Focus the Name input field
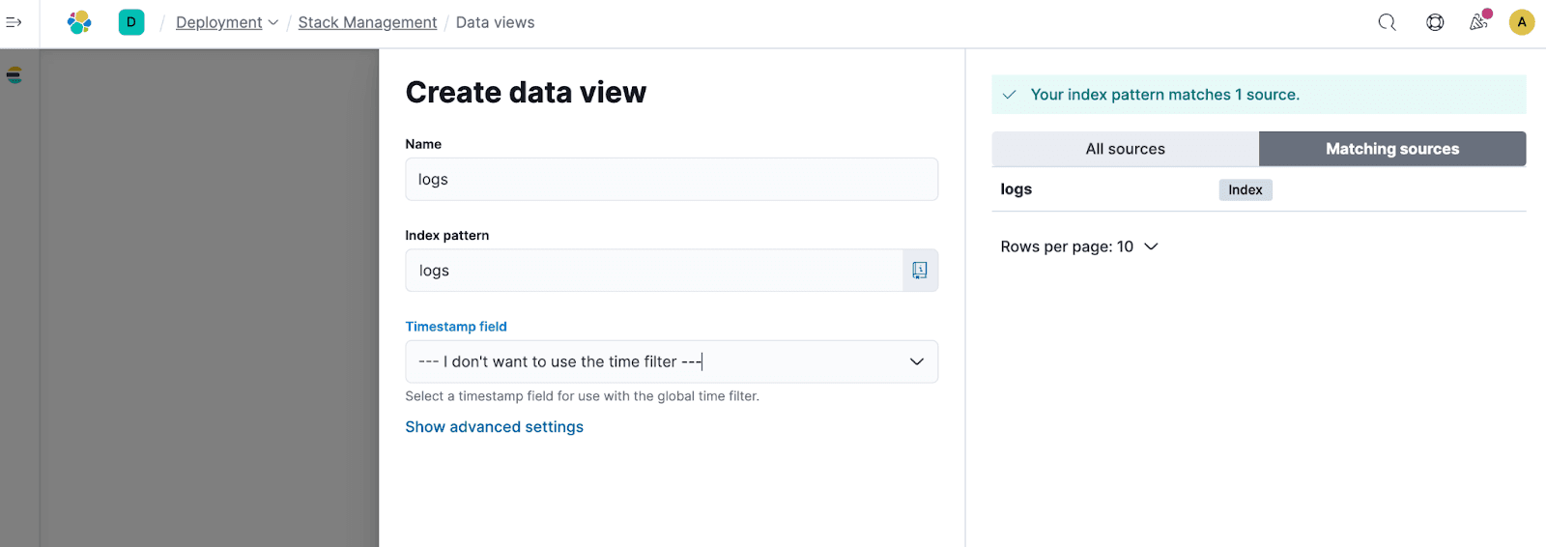 (671, 180)
